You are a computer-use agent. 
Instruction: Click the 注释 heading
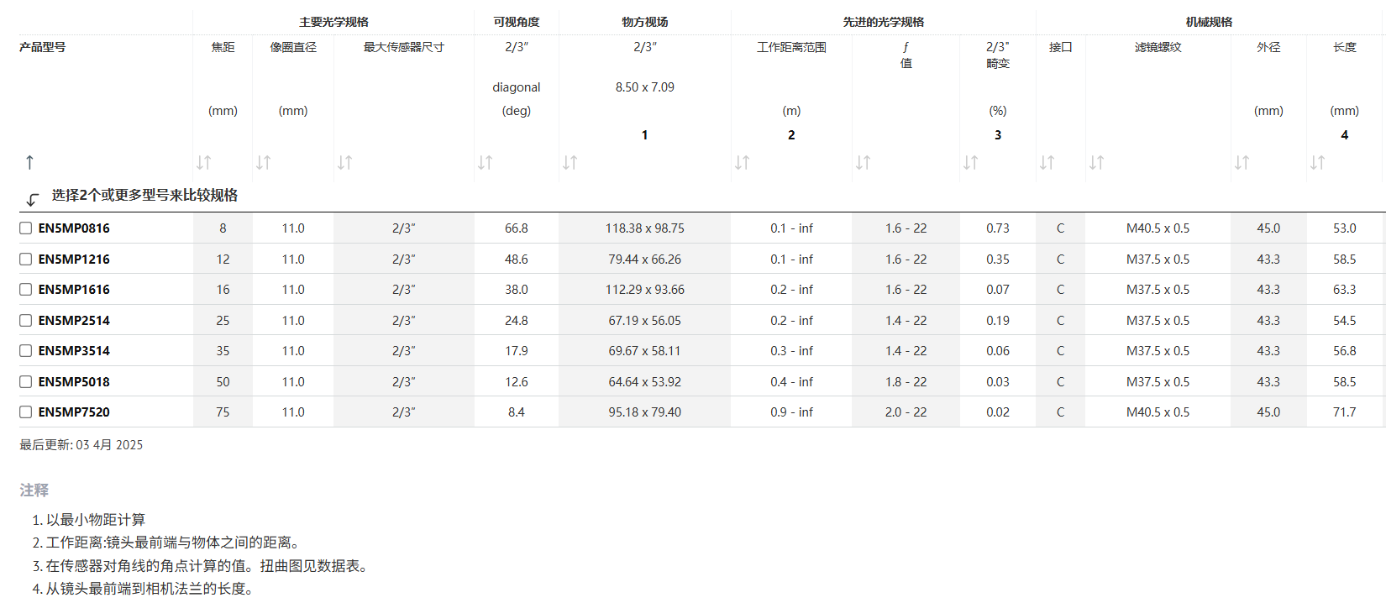click(34, 490)
